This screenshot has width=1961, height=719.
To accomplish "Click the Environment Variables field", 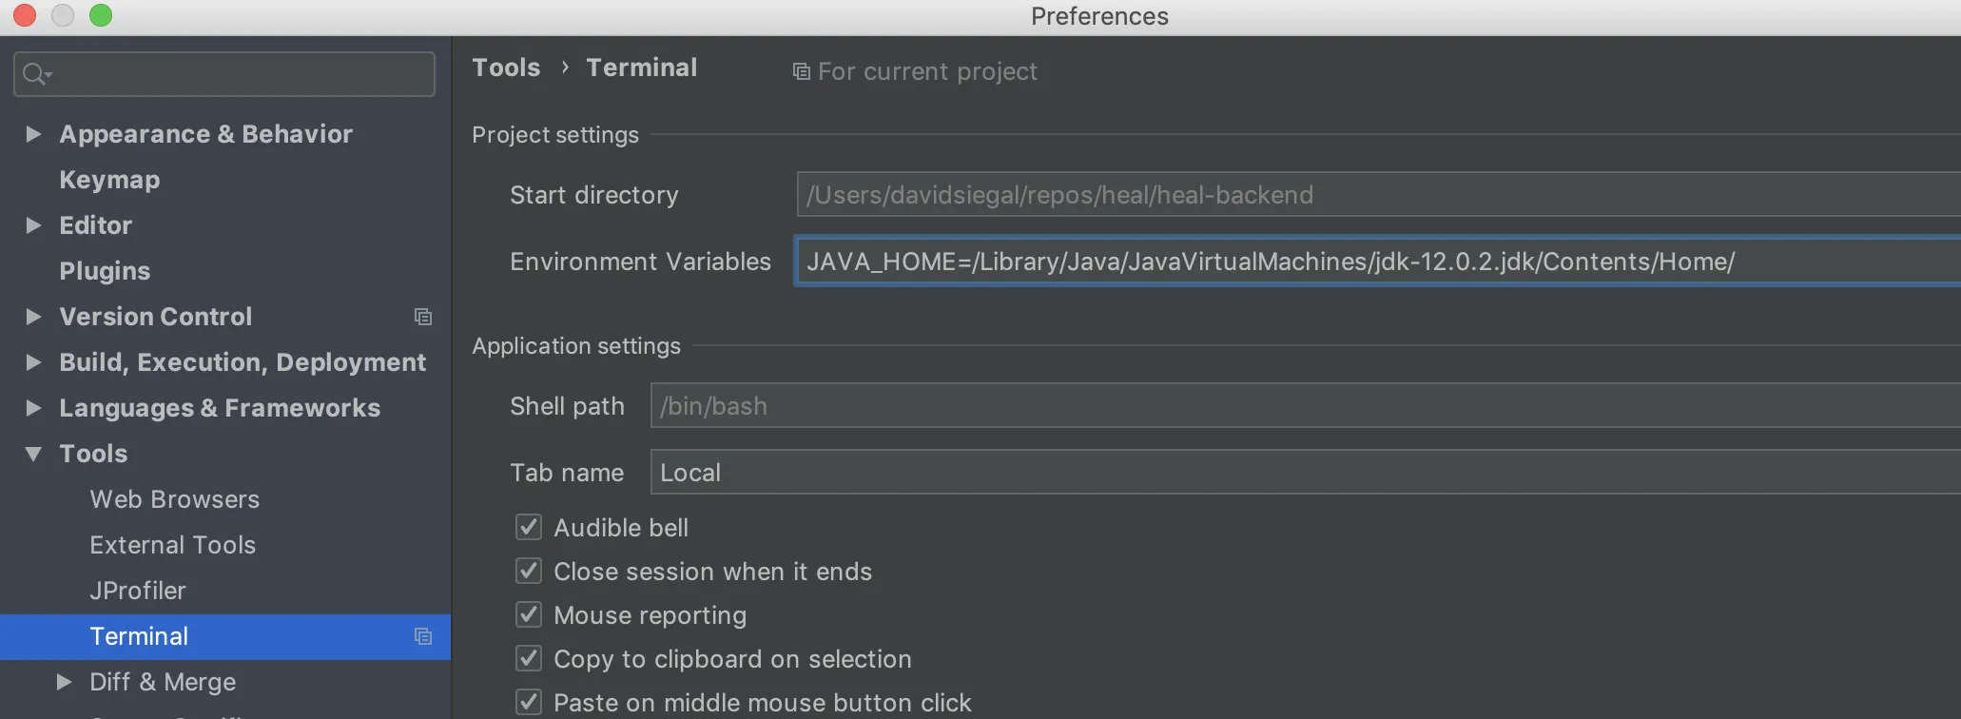I will (1377, 262).
